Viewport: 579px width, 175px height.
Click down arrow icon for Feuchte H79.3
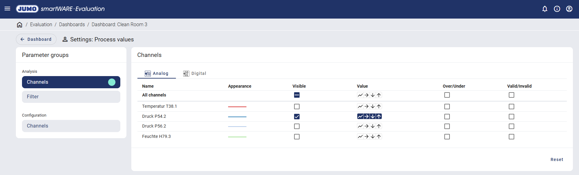(x=373, y=137)
